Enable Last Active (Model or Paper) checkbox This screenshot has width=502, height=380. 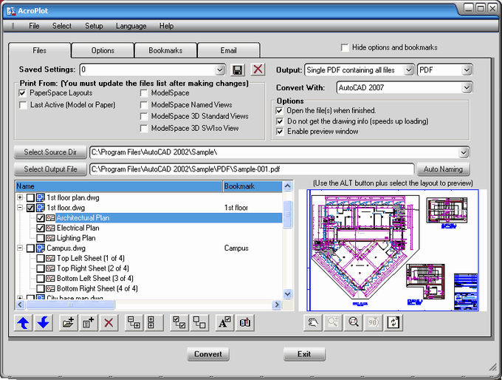23,105
